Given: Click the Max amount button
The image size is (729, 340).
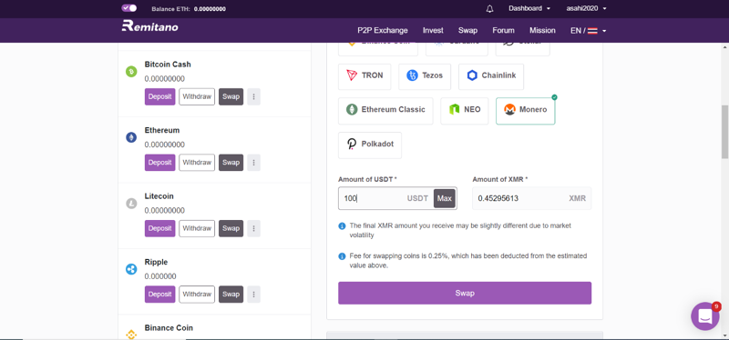Looking at the screenshot, I should pyautogui.click(x=445, y=198).
